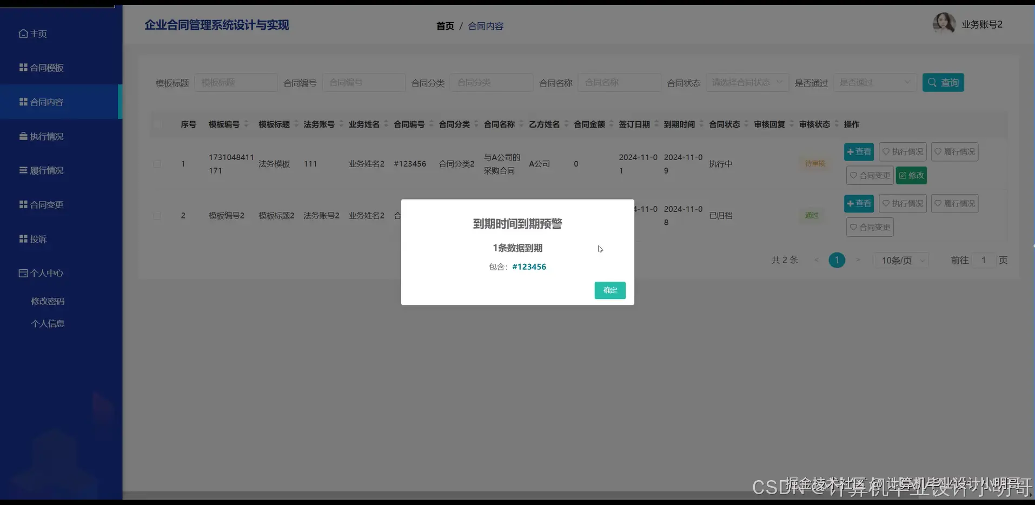Click inside the 模板标题 input field
1035x505 pixels.
pyautogui.click(x=236, y=82)
